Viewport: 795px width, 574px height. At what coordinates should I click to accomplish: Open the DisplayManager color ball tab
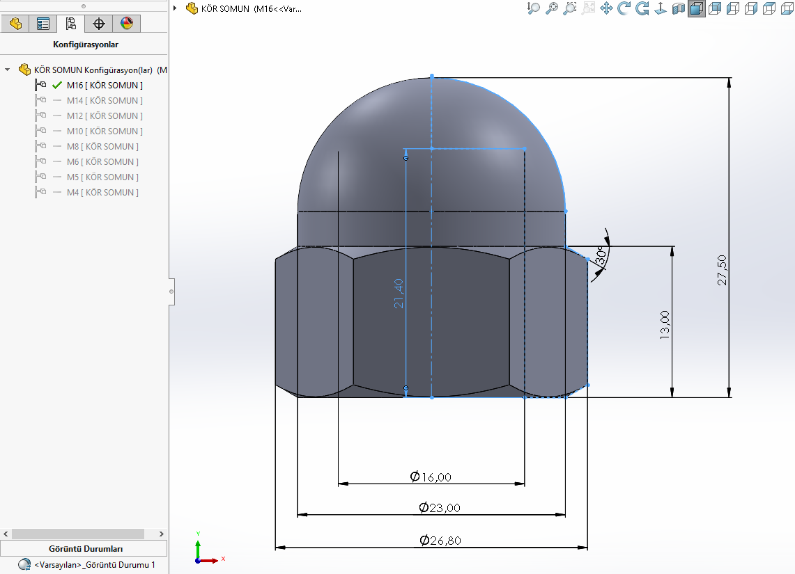(127, 24)
